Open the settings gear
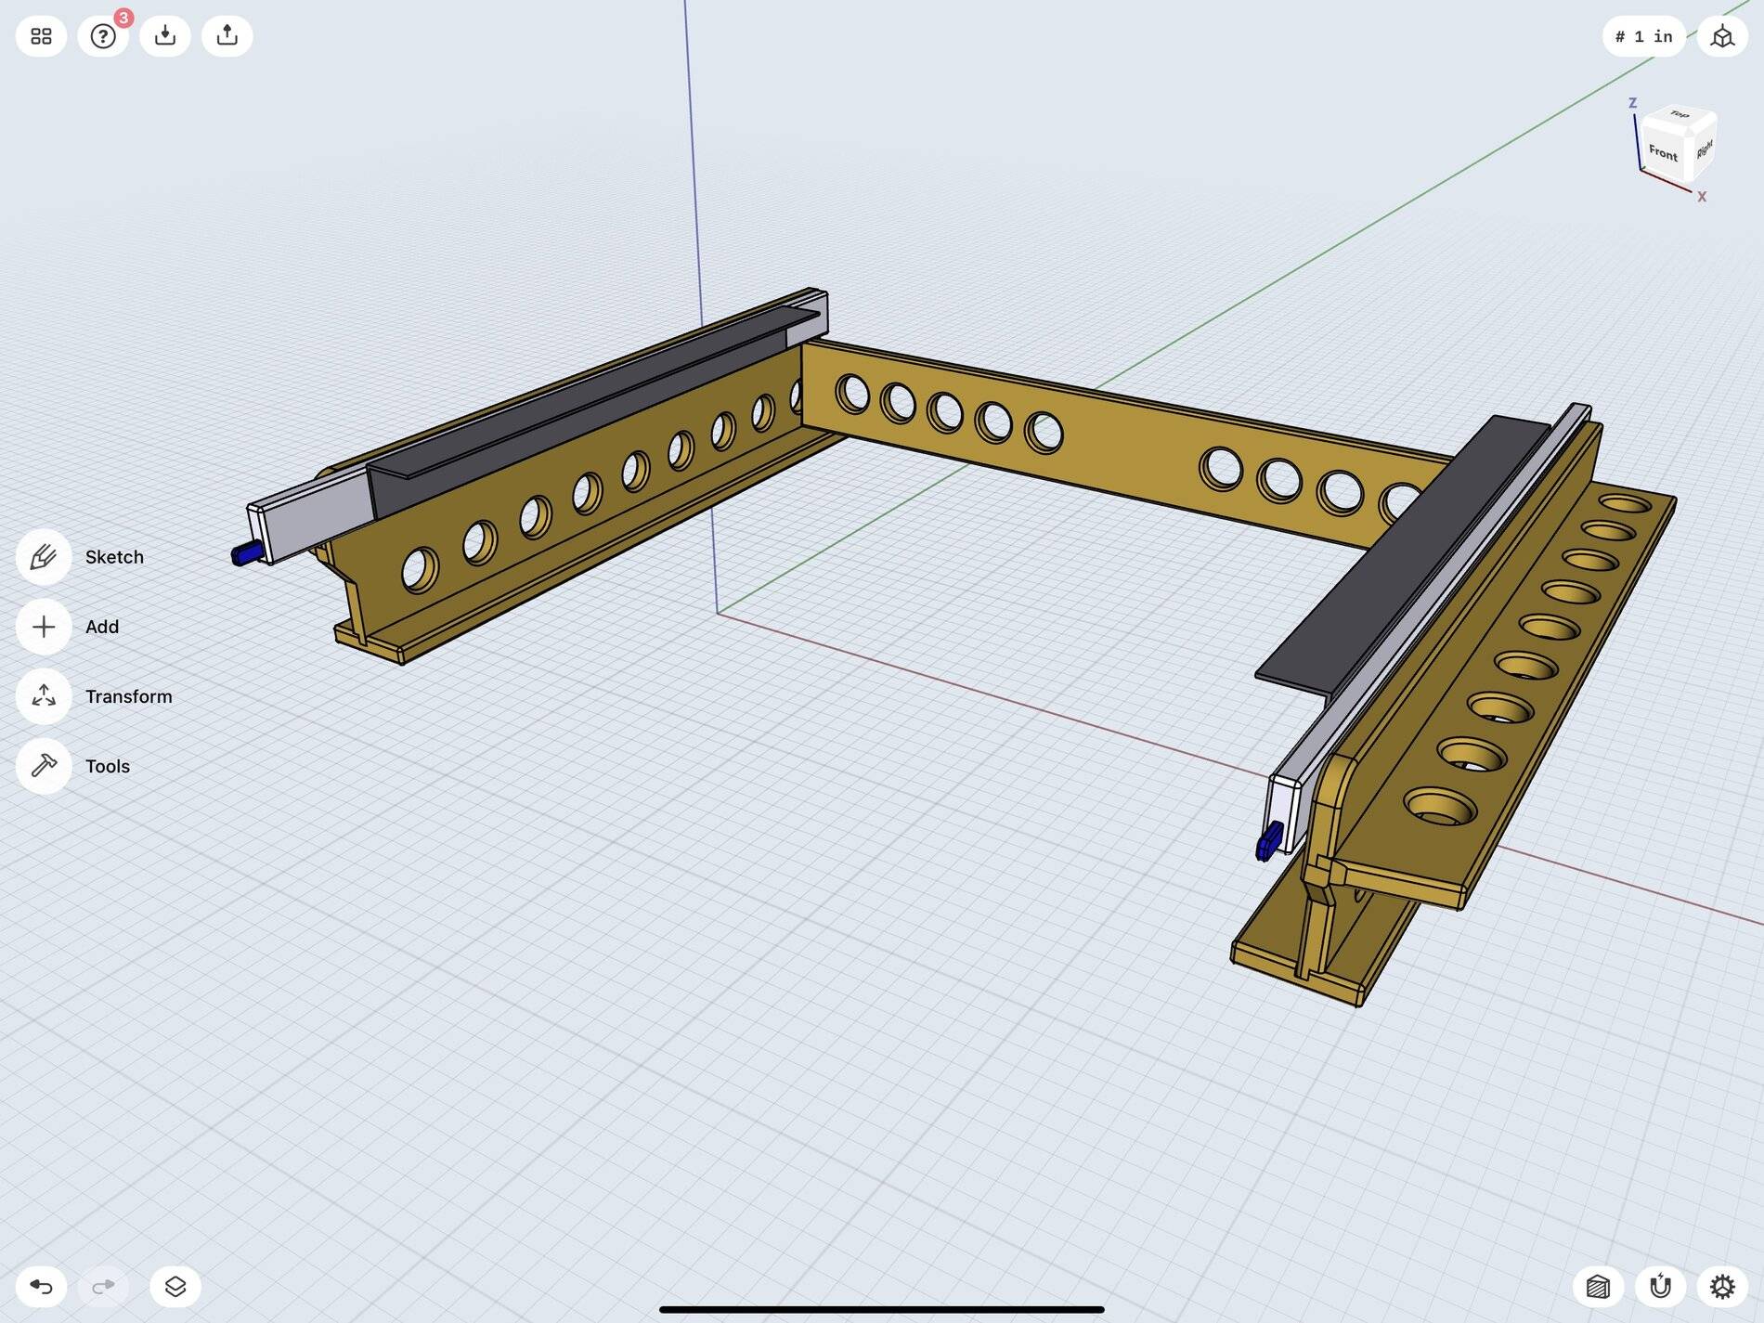This screenshot has height=1323, width=1764. [x=1722, y=1286]
